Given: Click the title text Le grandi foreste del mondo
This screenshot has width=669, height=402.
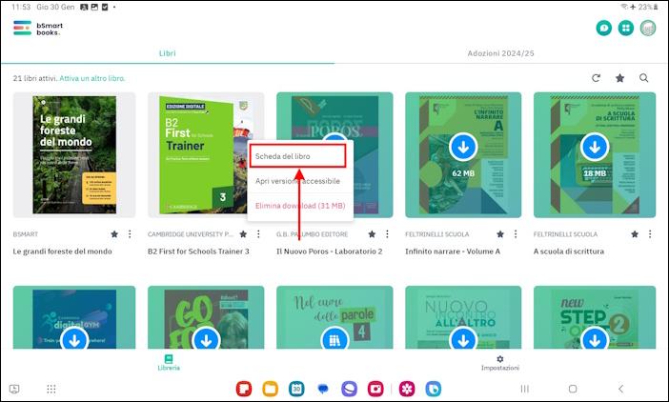Looking at the screenshot, I should coord(62,251).
